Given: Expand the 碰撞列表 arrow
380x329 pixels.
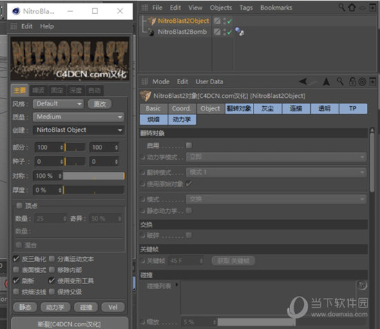Looking at the screenshot, I should [177, 285].
